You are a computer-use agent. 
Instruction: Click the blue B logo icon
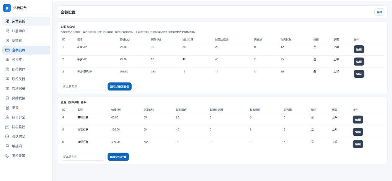click(x=7, y=8)
